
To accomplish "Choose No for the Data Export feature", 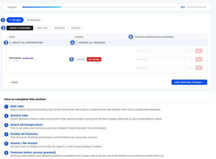I will tap(199, 59).
